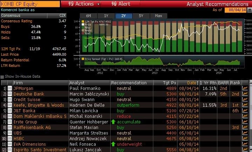Image resolution: width=252 pixels, height=152 pixels.
Task: Click the Consensus Rating label
Action: pyautogui.click(x=16, y=21)
